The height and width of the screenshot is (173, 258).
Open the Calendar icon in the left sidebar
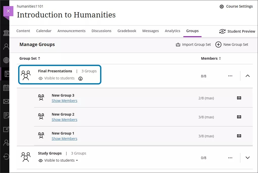[6, 88]
